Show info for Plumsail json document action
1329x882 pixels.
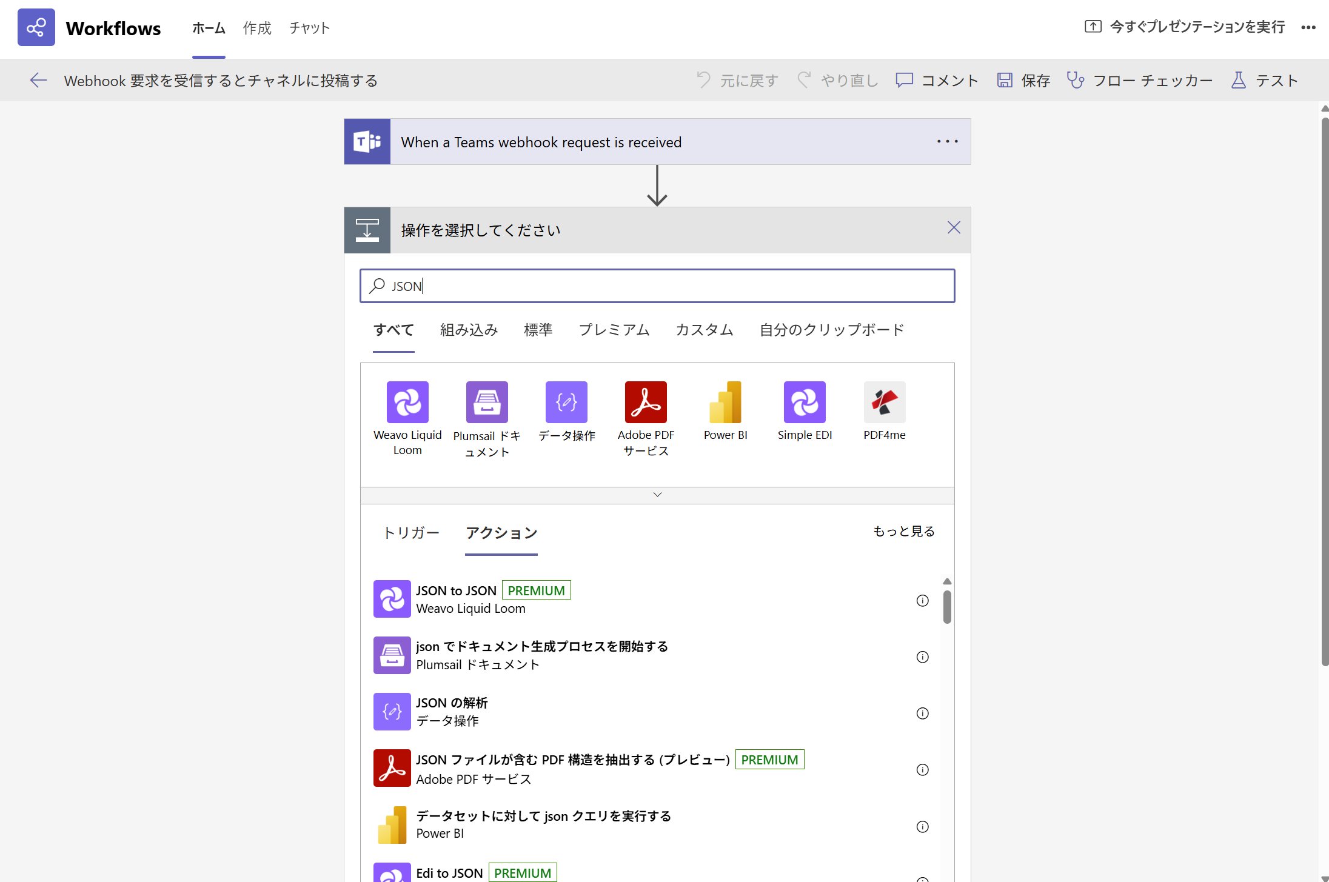[x=922, y=657]
